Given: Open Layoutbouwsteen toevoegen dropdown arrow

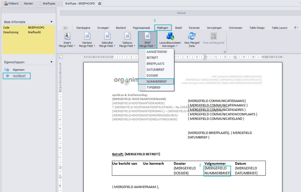Looking at the screenshot, I should (x=177, y=46).
